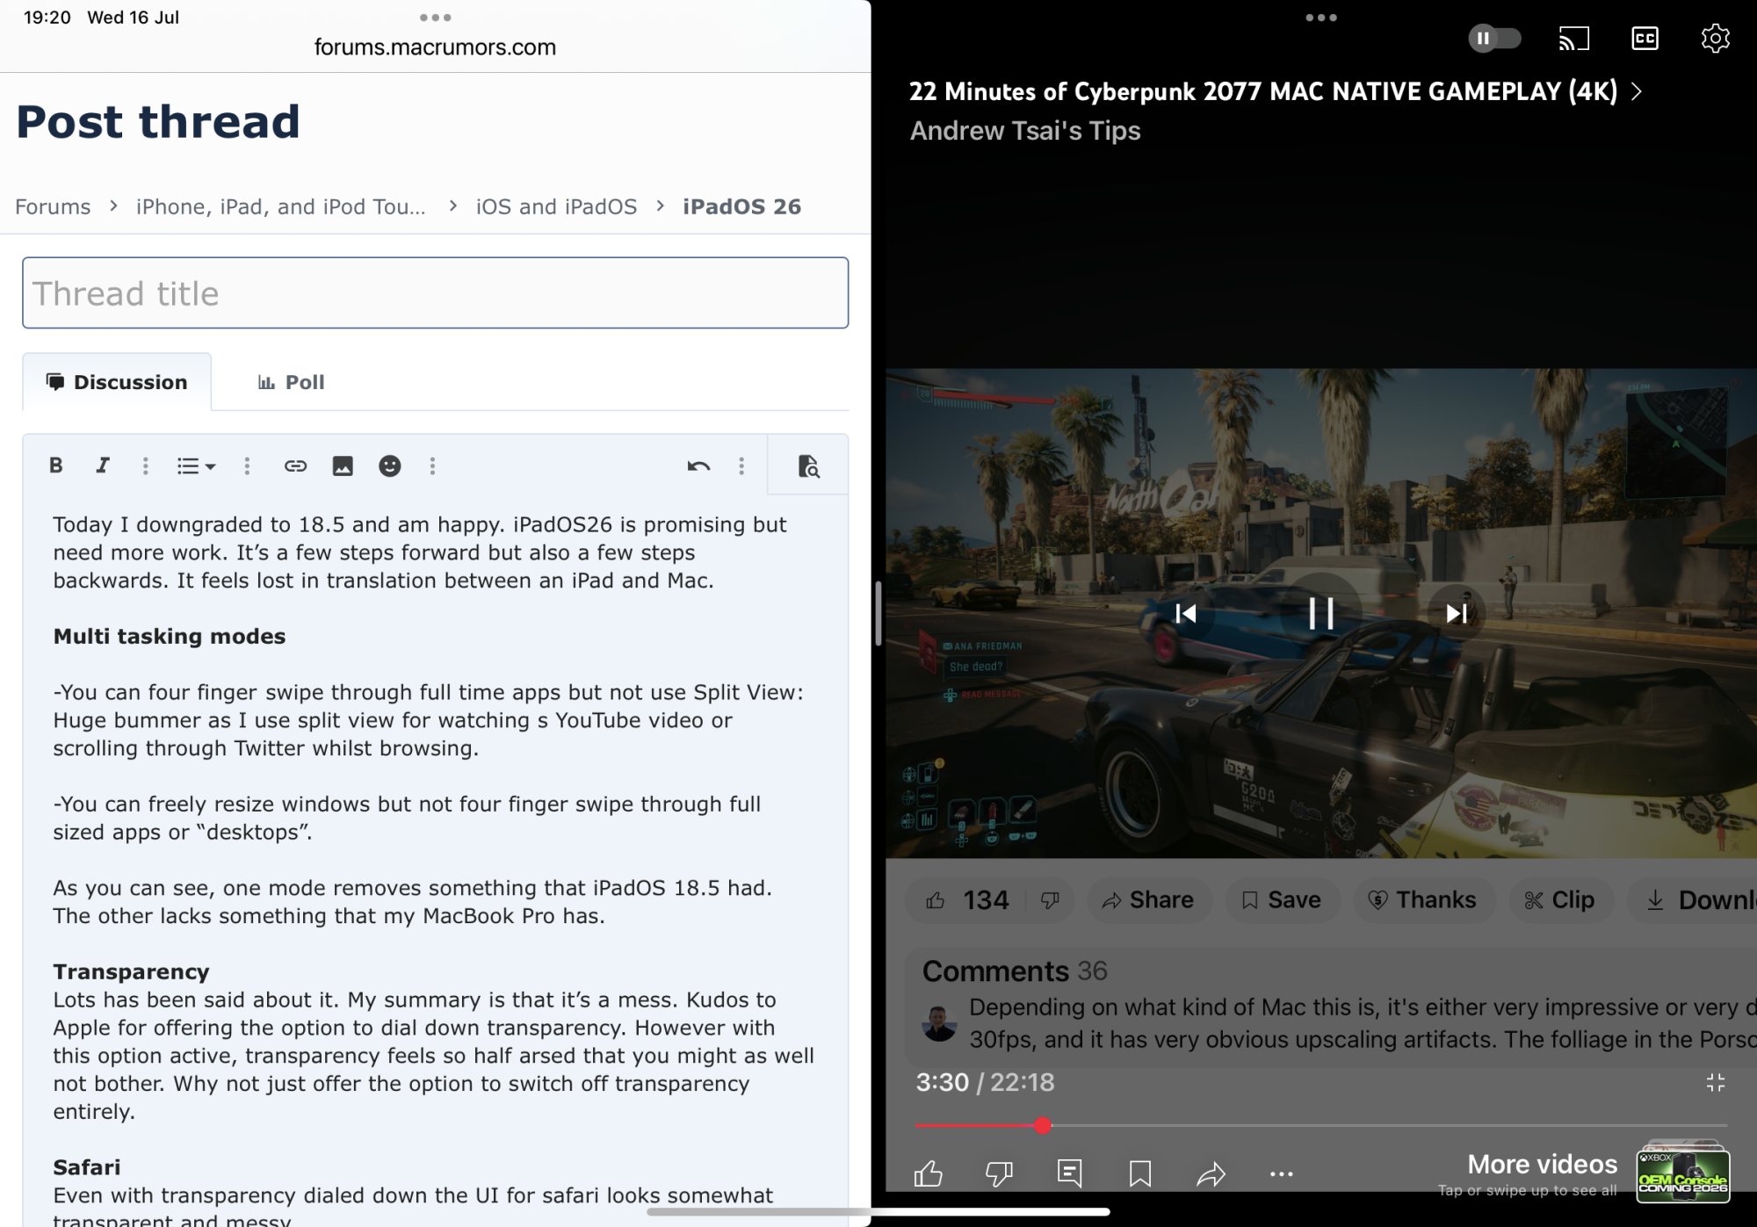Open iOS and iPadOS breadcrumb link
This screenshot has height=1227, width=1757.
point(556,206)
